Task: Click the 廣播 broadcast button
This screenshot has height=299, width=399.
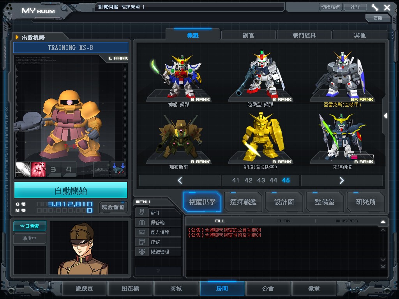Action: coord(378,18)
